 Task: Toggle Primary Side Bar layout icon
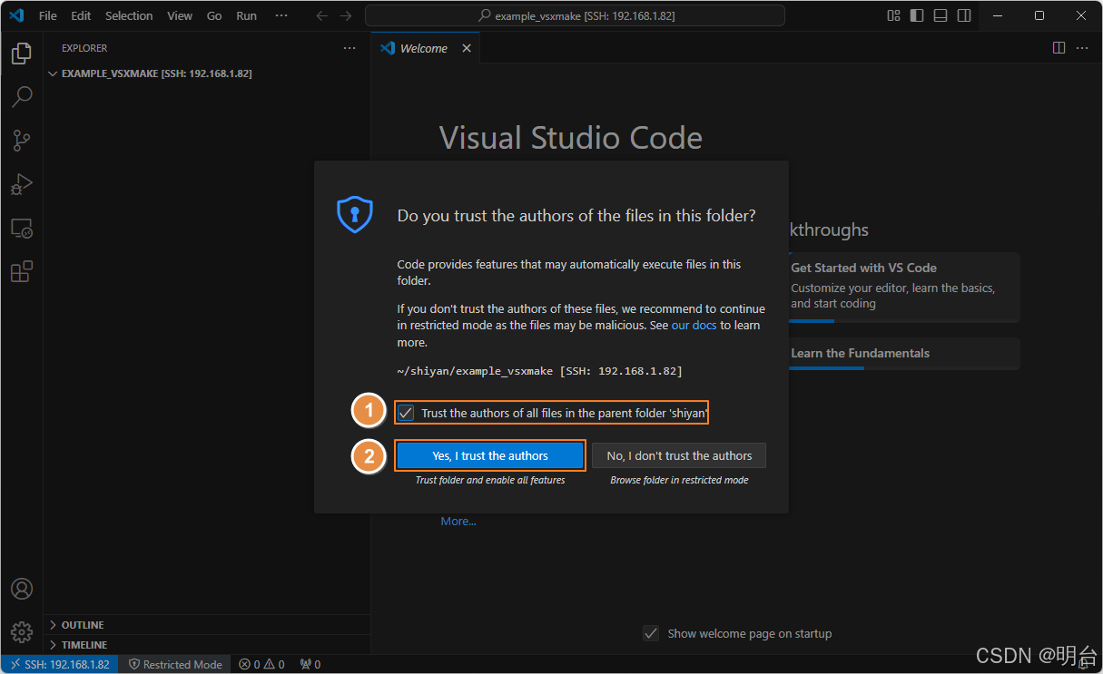coord(917,15)
